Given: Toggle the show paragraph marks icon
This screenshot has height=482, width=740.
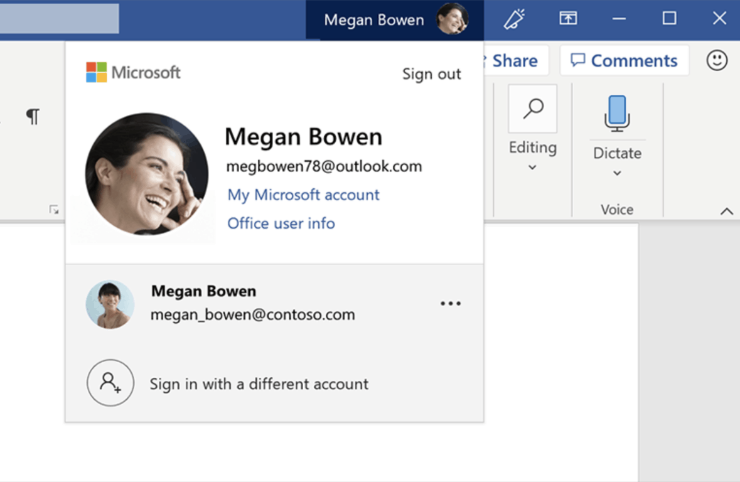Looking at the screenshot, I should (x=33, y=117).
